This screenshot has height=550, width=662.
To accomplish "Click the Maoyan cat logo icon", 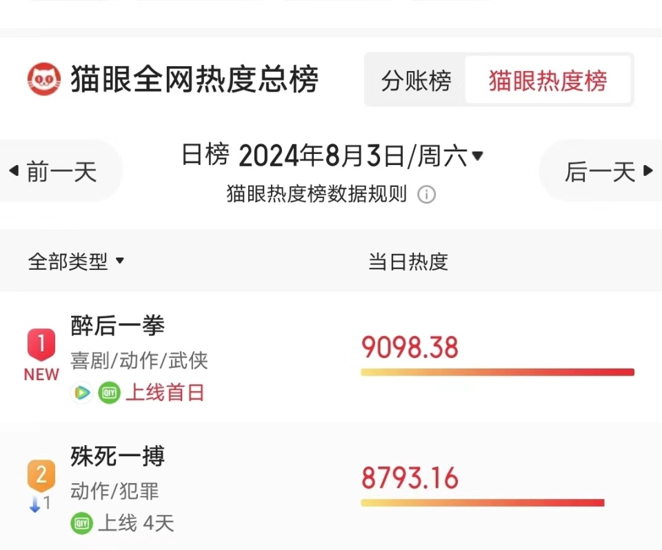I will click(x=44, y=78).
